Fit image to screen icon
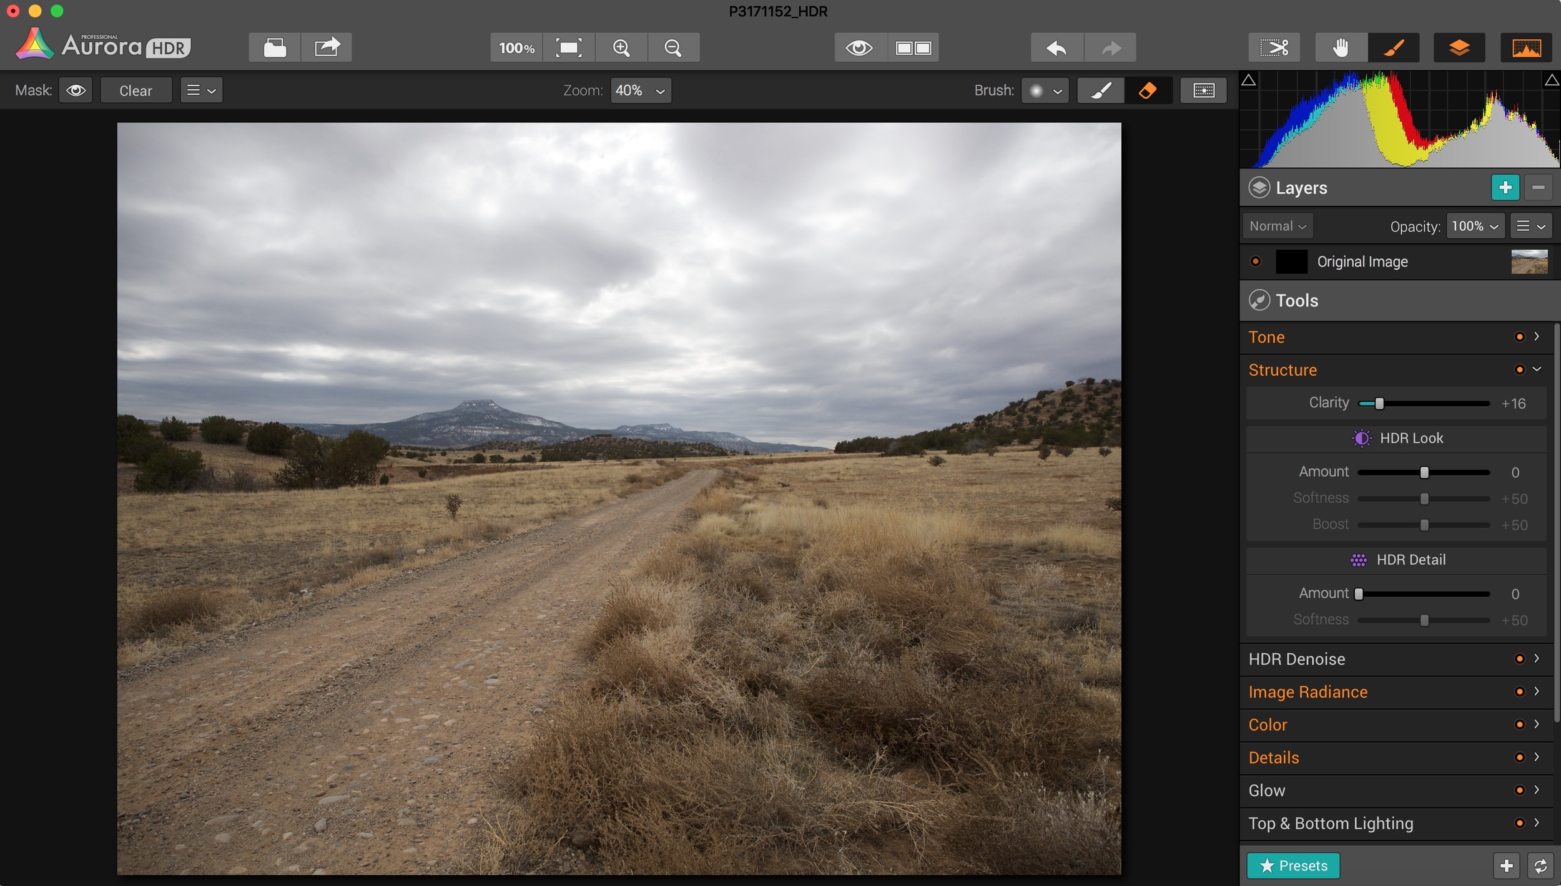 click(569, 47)
